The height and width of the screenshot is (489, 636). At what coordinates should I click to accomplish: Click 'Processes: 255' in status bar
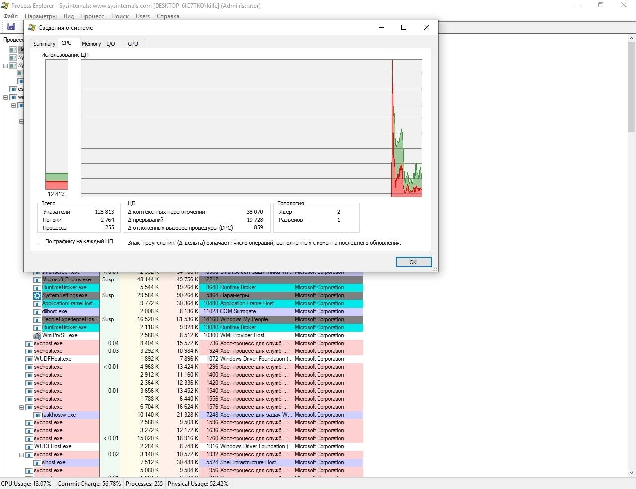[144, 483]
